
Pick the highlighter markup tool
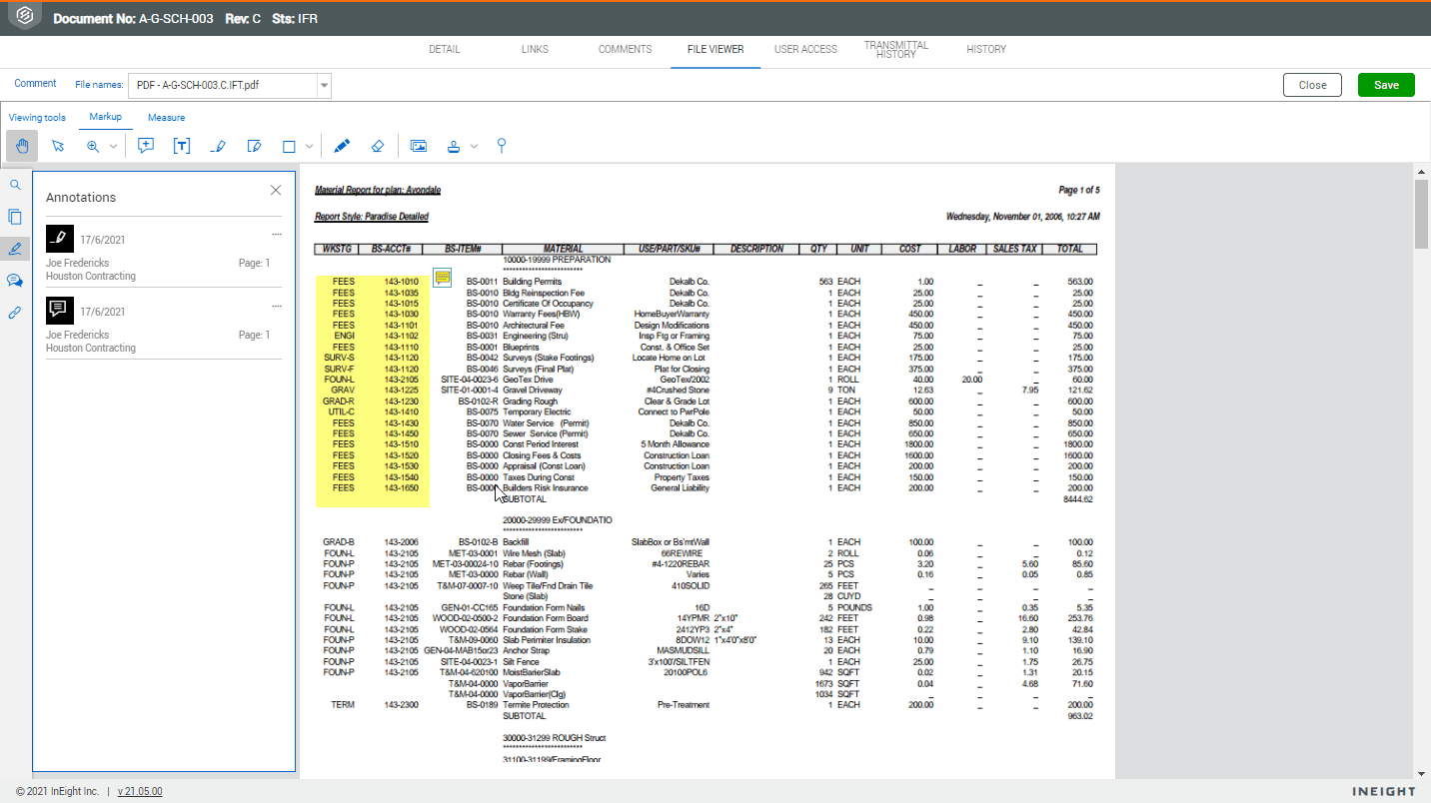(219, 146)
